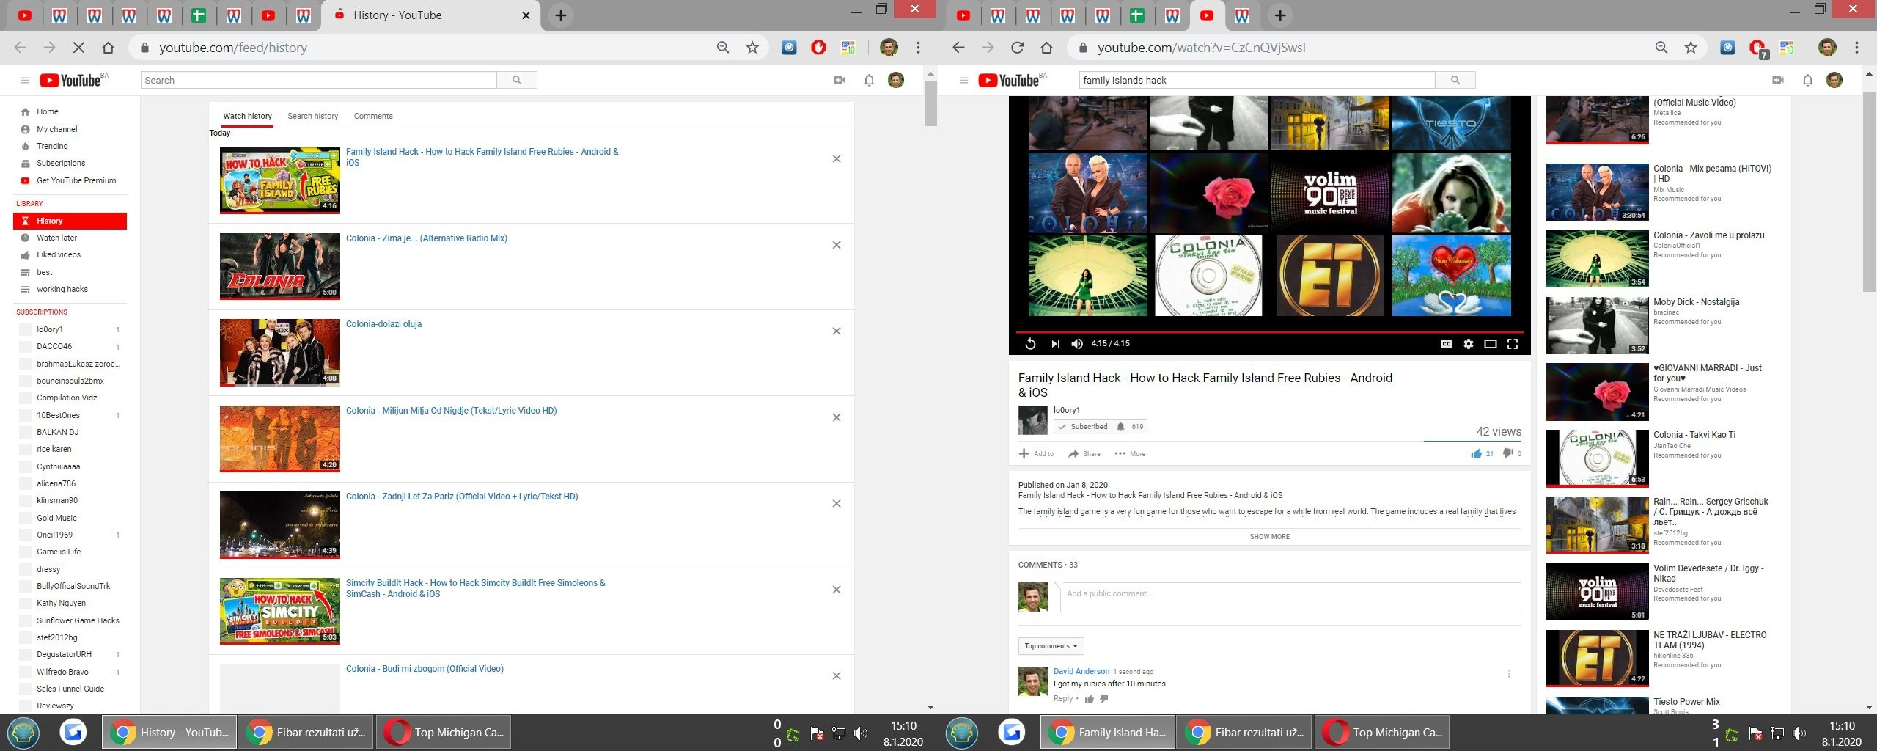Open options menu on David Anderson's comment
The width and height of the screenshot is (1877, 751).
(x=1509, y=674)
